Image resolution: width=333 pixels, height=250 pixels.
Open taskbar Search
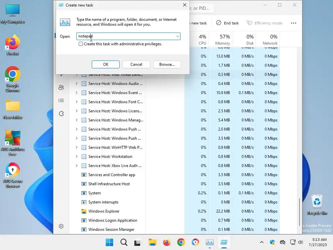point(124,242)
